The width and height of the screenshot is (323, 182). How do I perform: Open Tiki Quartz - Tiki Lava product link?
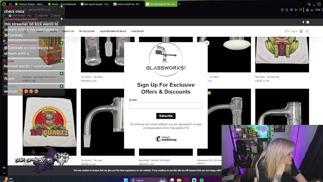[91, 160]
